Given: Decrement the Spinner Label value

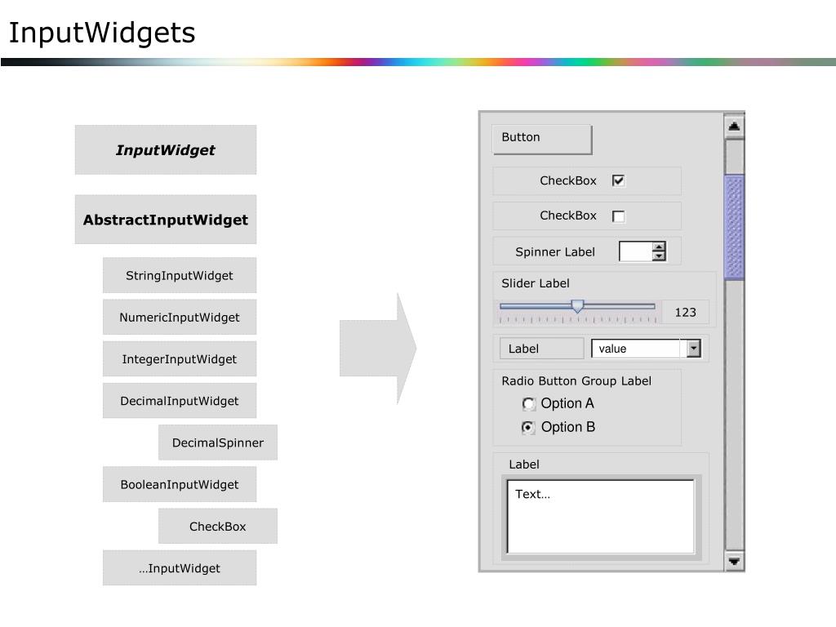Looking at the screenshot, I should (659, 256).
